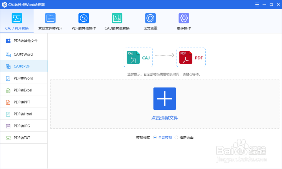Open the PDF转JPG converter
Viewport: 282px width, 169px height.
20,126
